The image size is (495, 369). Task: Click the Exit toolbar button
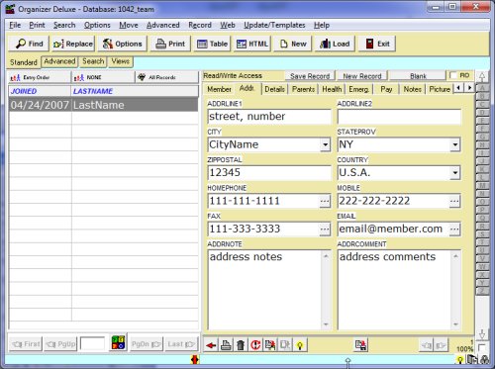click(377, 44)
